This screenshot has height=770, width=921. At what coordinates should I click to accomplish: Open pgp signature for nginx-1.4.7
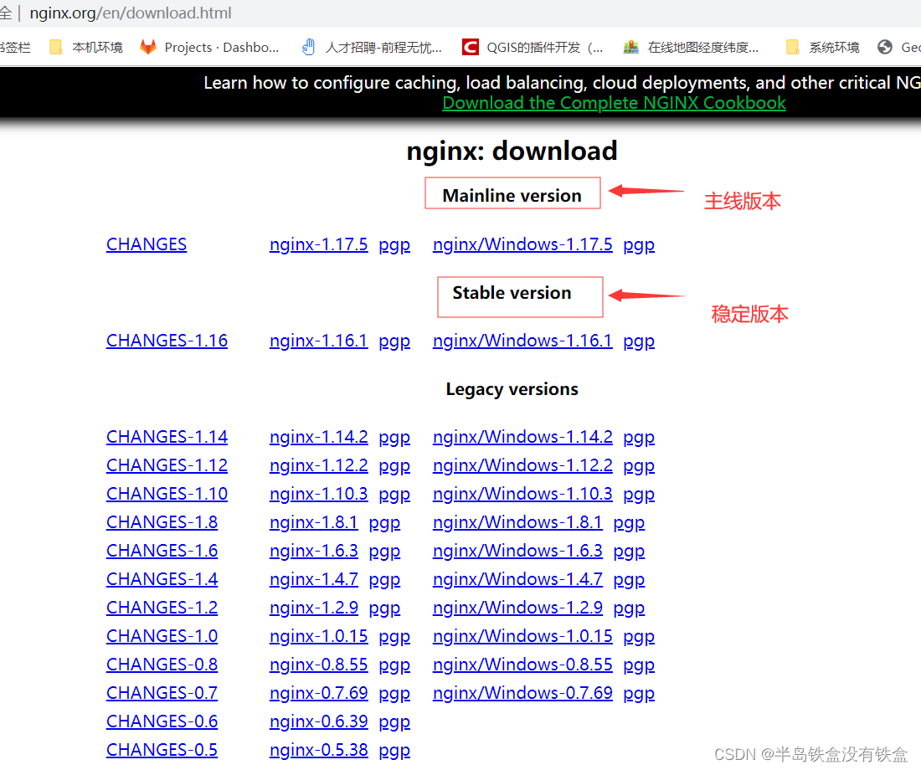pyautogui.click(x=384, y=580)
